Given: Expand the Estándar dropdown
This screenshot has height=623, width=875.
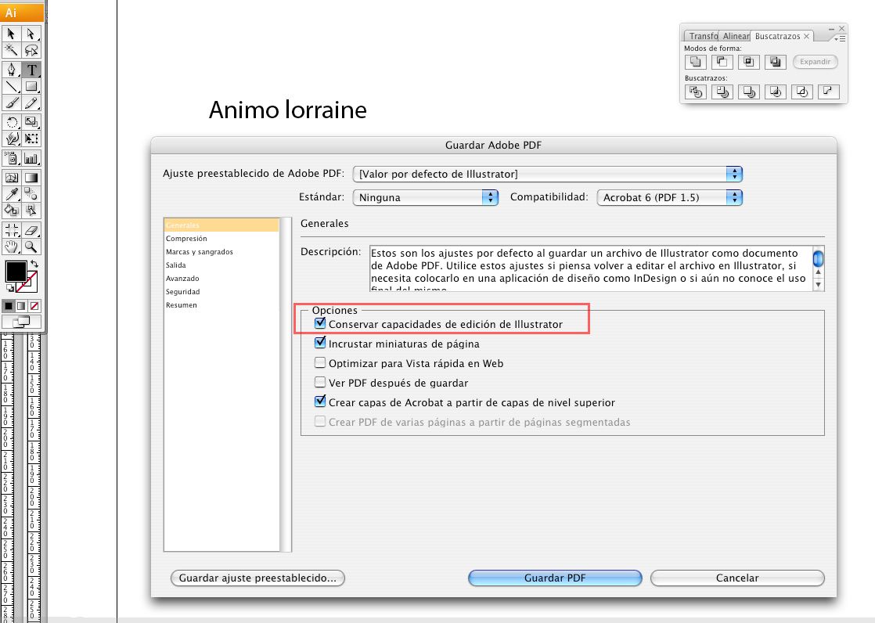Looking at the screenshot, I should tap(426, 198).
